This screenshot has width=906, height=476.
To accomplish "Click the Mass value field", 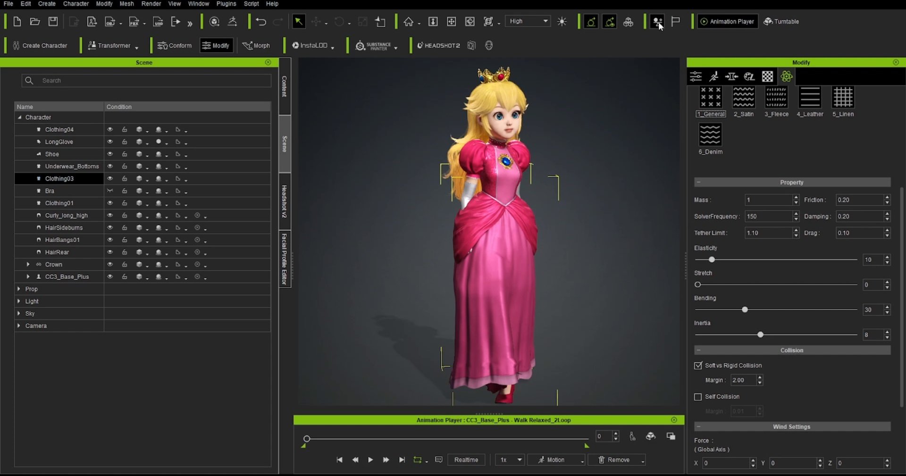I will click(x=769, y=200).
